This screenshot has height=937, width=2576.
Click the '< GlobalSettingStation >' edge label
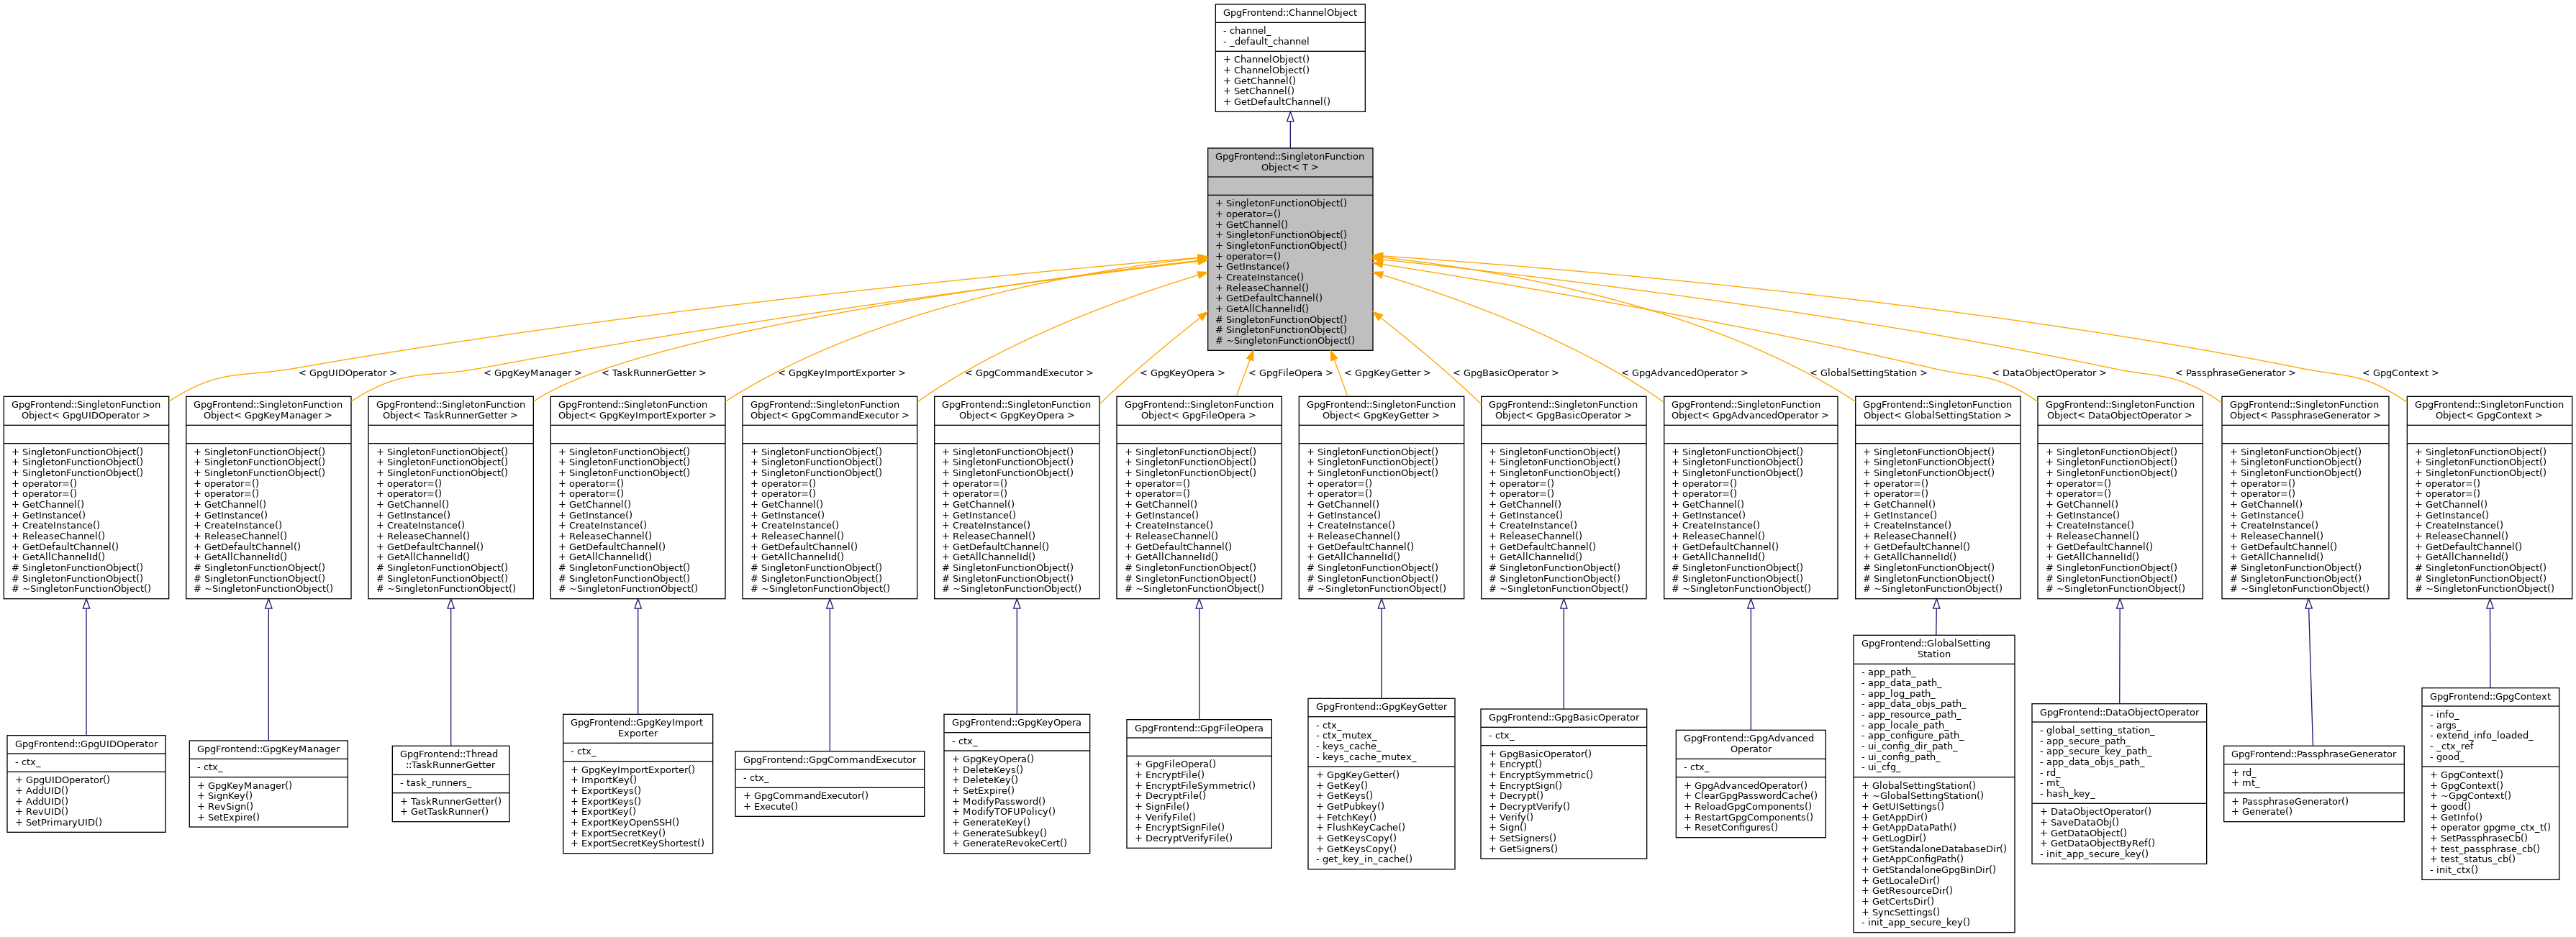pos(1868,374)
